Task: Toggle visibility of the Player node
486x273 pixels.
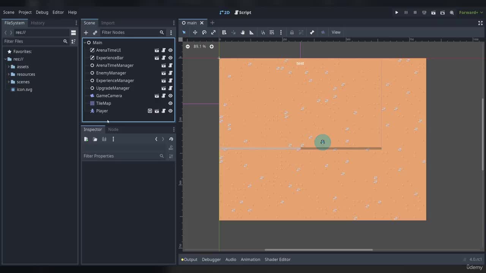Action: (170, 111)
